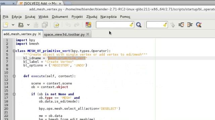Screen dimensions: 215x120
Task: Open the Plik menu
Action: [x=6, y=17]
